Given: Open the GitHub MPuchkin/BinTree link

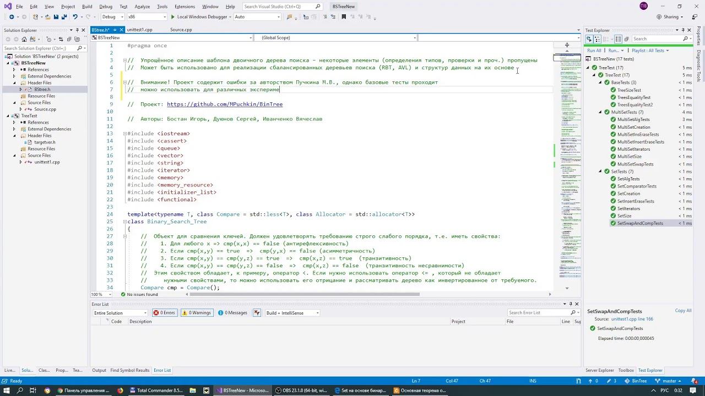Looking at the screenshot, I should point(224,105).
